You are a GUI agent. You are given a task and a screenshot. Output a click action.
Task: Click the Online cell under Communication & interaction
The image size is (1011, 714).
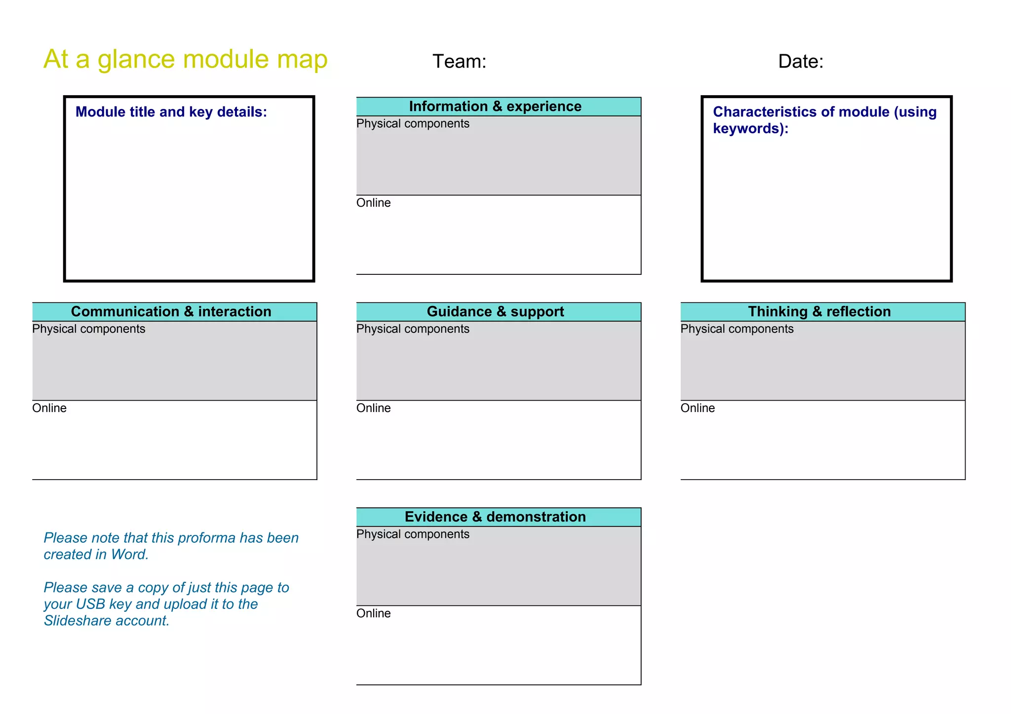[174, 442]
